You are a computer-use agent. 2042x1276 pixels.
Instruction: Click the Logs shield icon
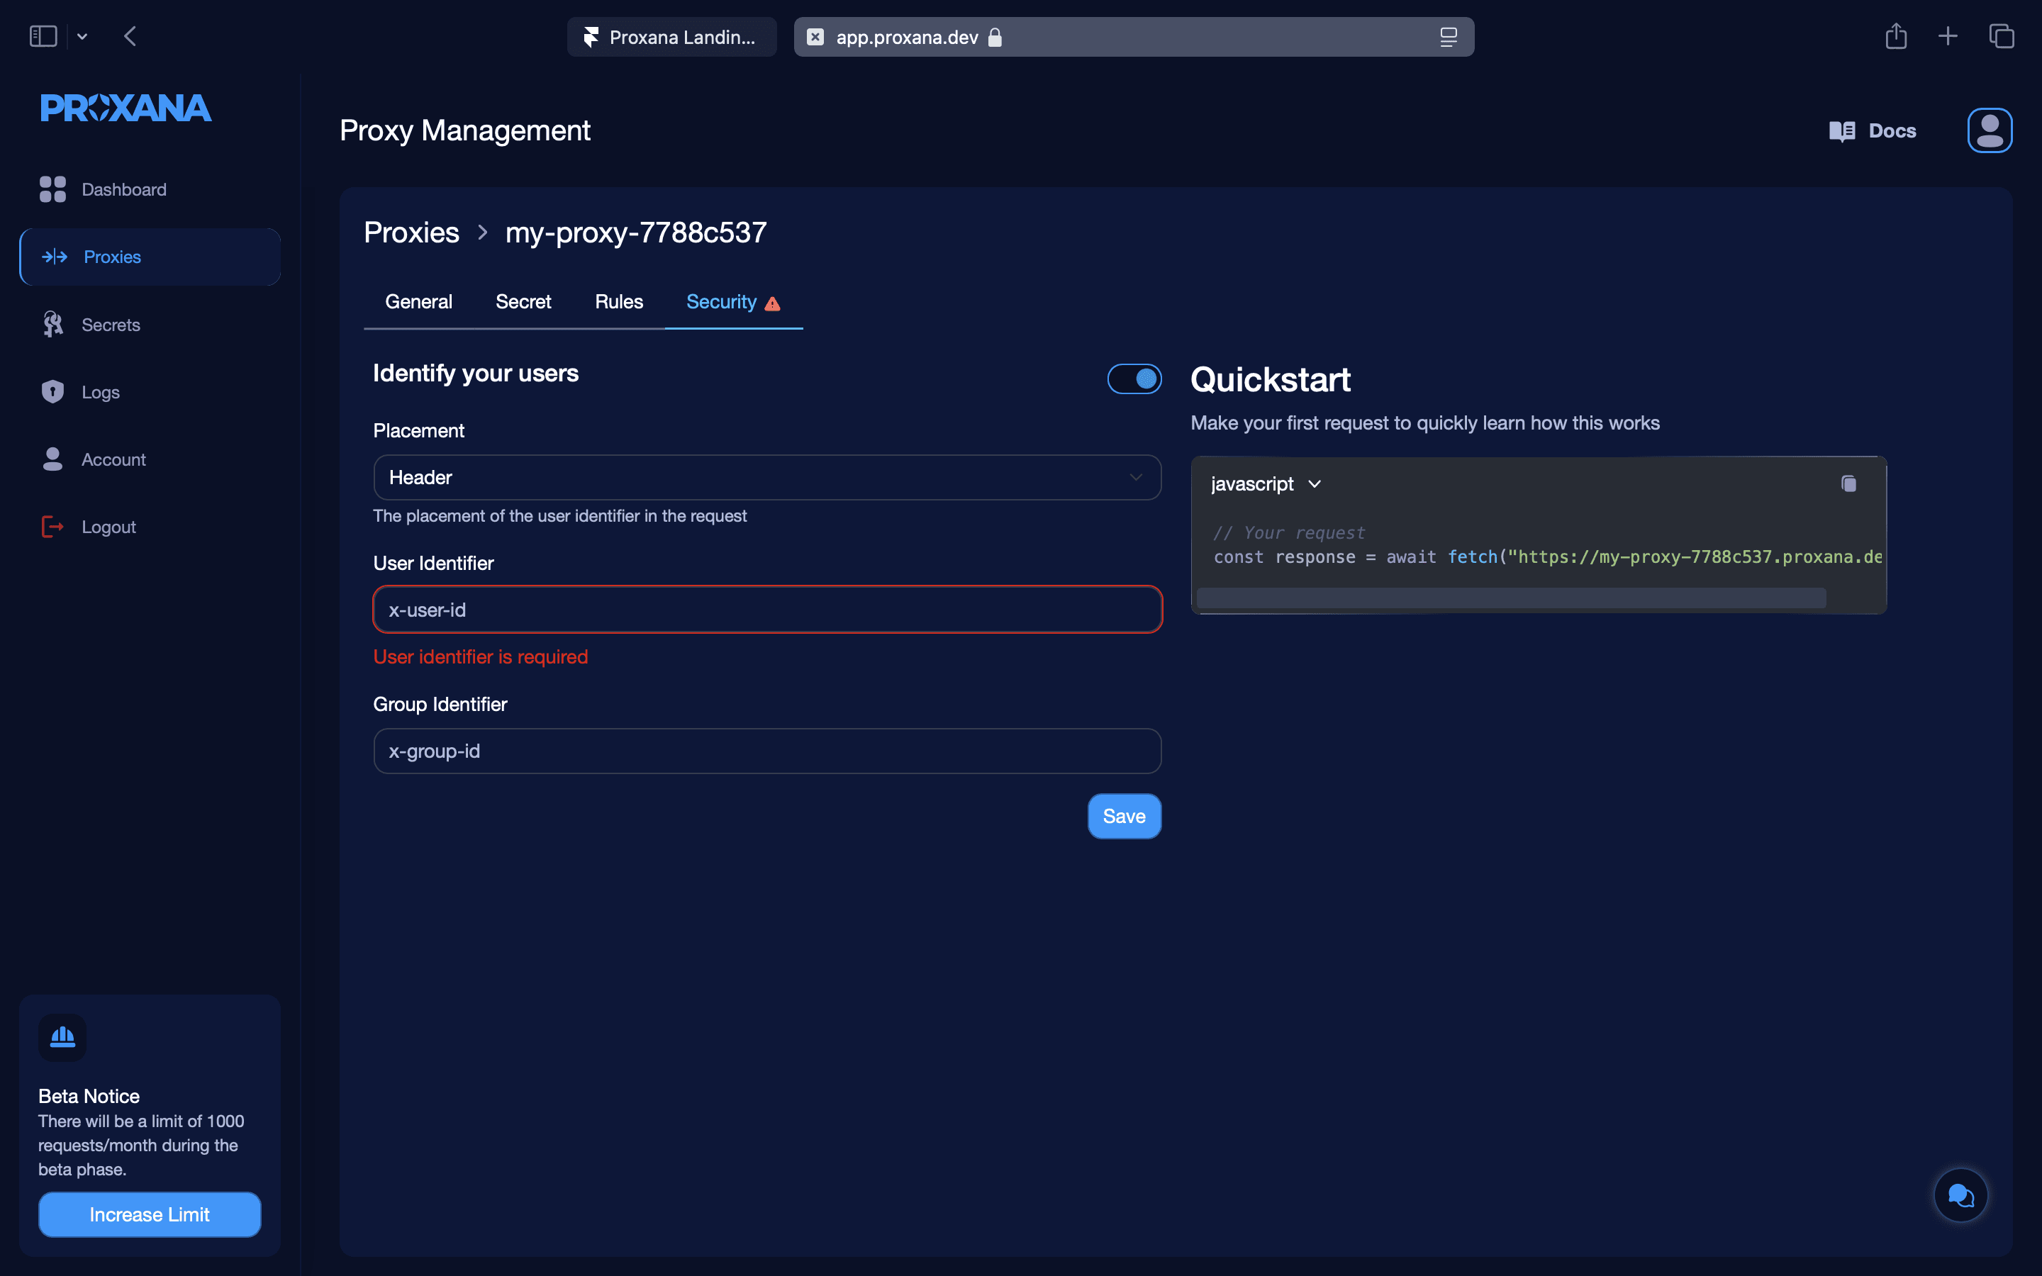click(x=52, y=391)
